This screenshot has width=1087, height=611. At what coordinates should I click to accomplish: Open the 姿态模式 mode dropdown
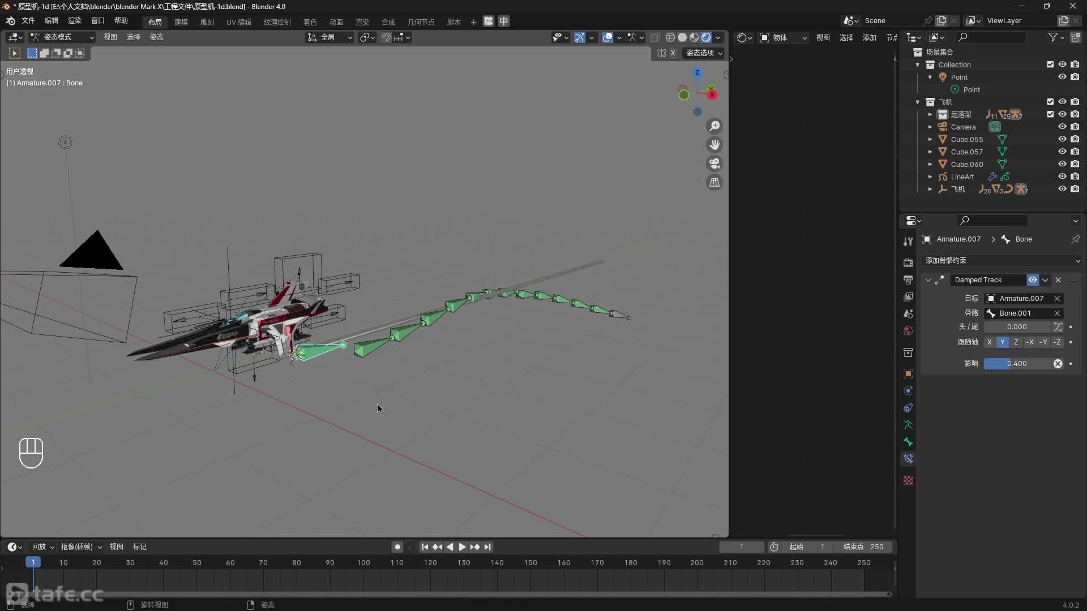click(x=62, y=37)
